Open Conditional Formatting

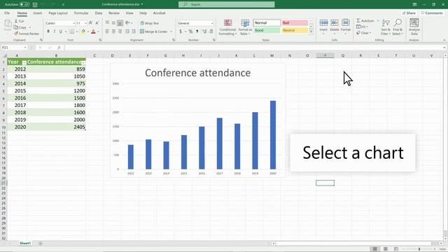(227, 27)
